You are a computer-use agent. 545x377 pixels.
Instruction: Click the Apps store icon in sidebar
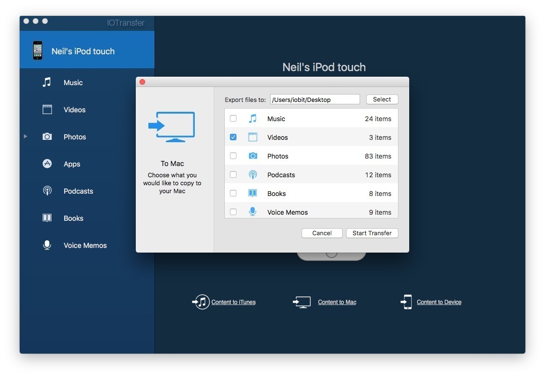pyautogui.click(x=47, y=164)
